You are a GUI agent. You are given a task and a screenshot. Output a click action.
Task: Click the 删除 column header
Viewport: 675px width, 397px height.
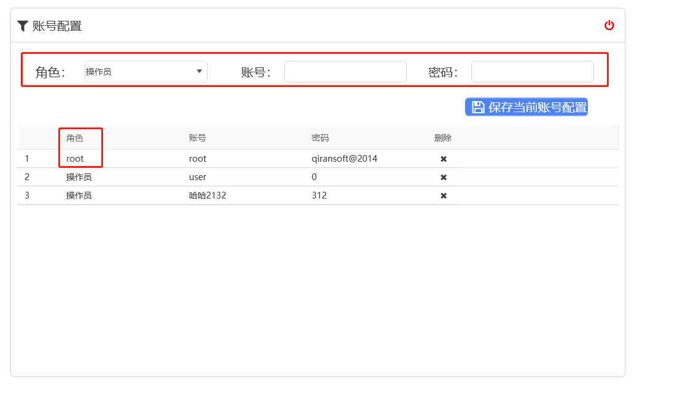click(x=442, y=138)
